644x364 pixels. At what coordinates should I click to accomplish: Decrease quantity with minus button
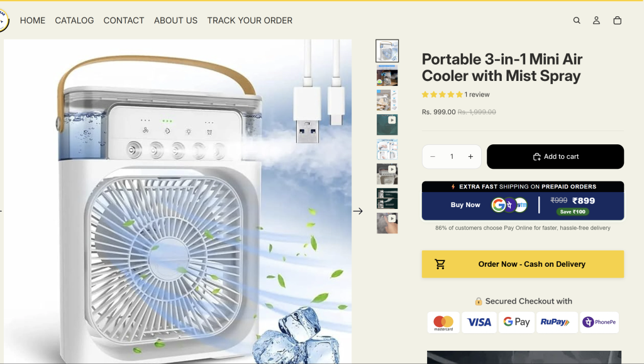tap(433, 157)
